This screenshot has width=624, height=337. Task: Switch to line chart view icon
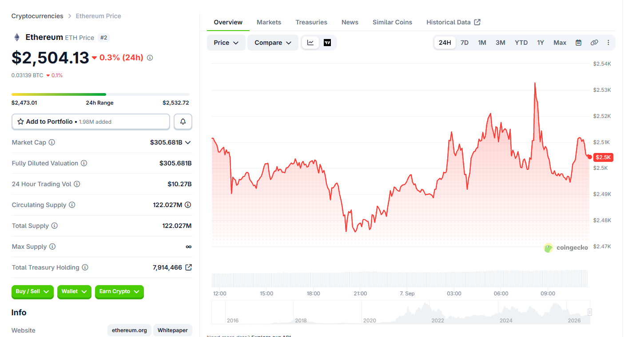click(310, 43)
